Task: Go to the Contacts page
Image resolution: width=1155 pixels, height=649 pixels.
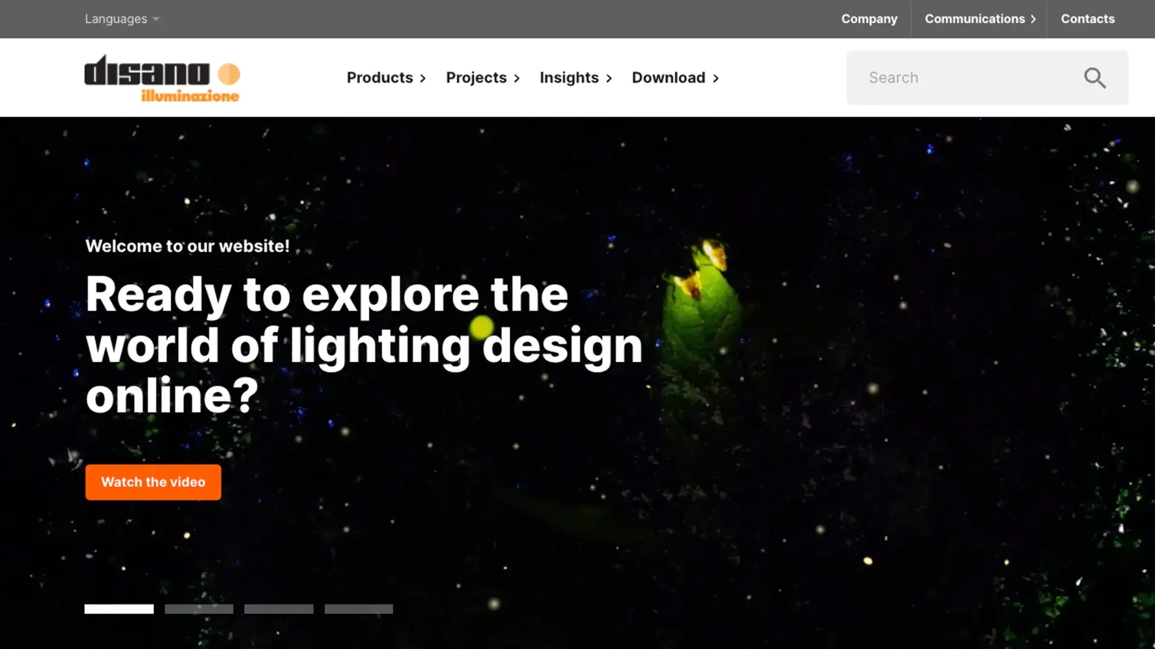Action: click(x=1088, y=19)
